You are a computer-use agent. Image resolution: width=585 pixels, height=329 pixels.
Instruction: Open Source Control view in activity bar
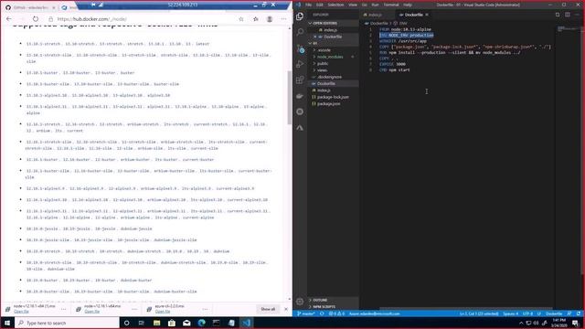[x=301, y=48]
